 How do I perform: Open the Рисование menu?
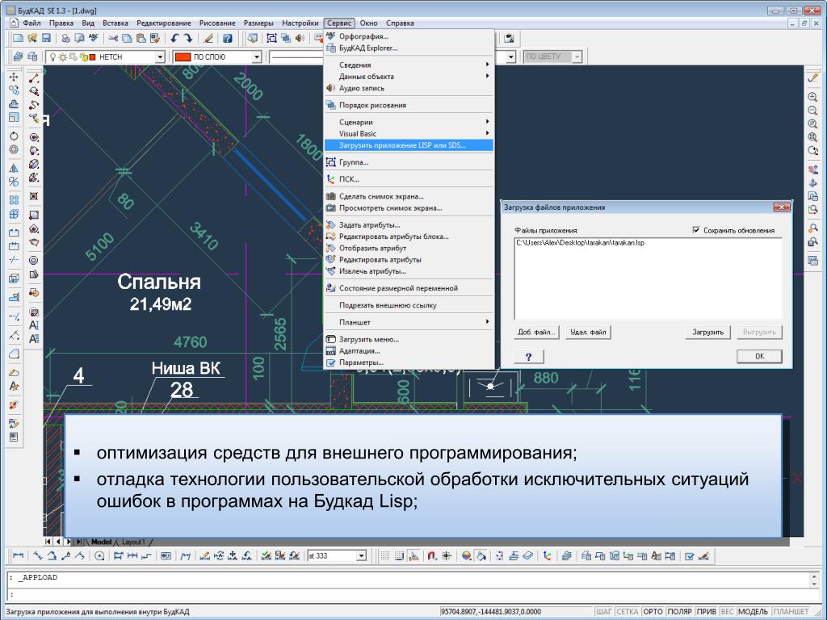coord(217,23)
